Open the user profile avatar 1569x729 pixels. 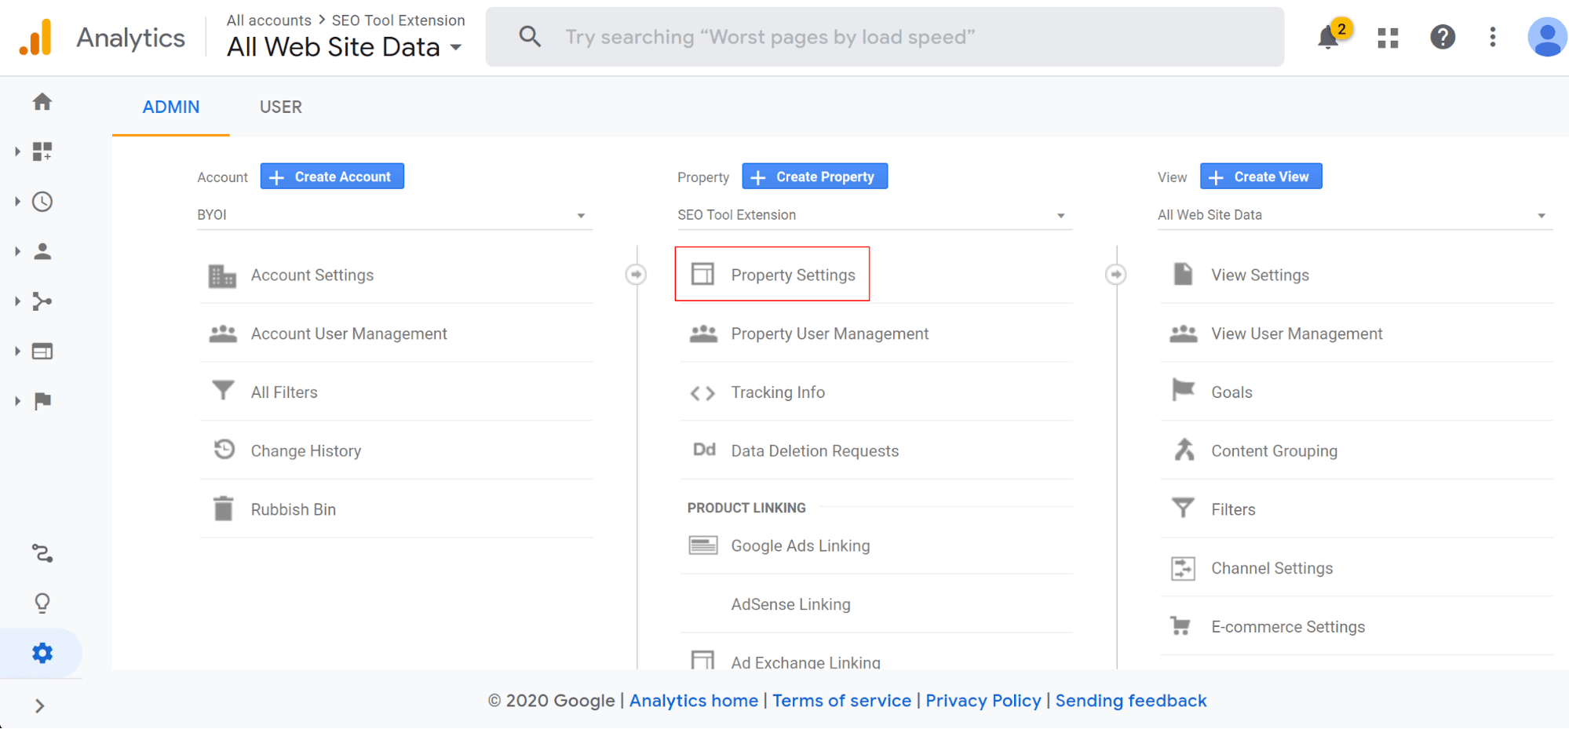[1548, 37]
